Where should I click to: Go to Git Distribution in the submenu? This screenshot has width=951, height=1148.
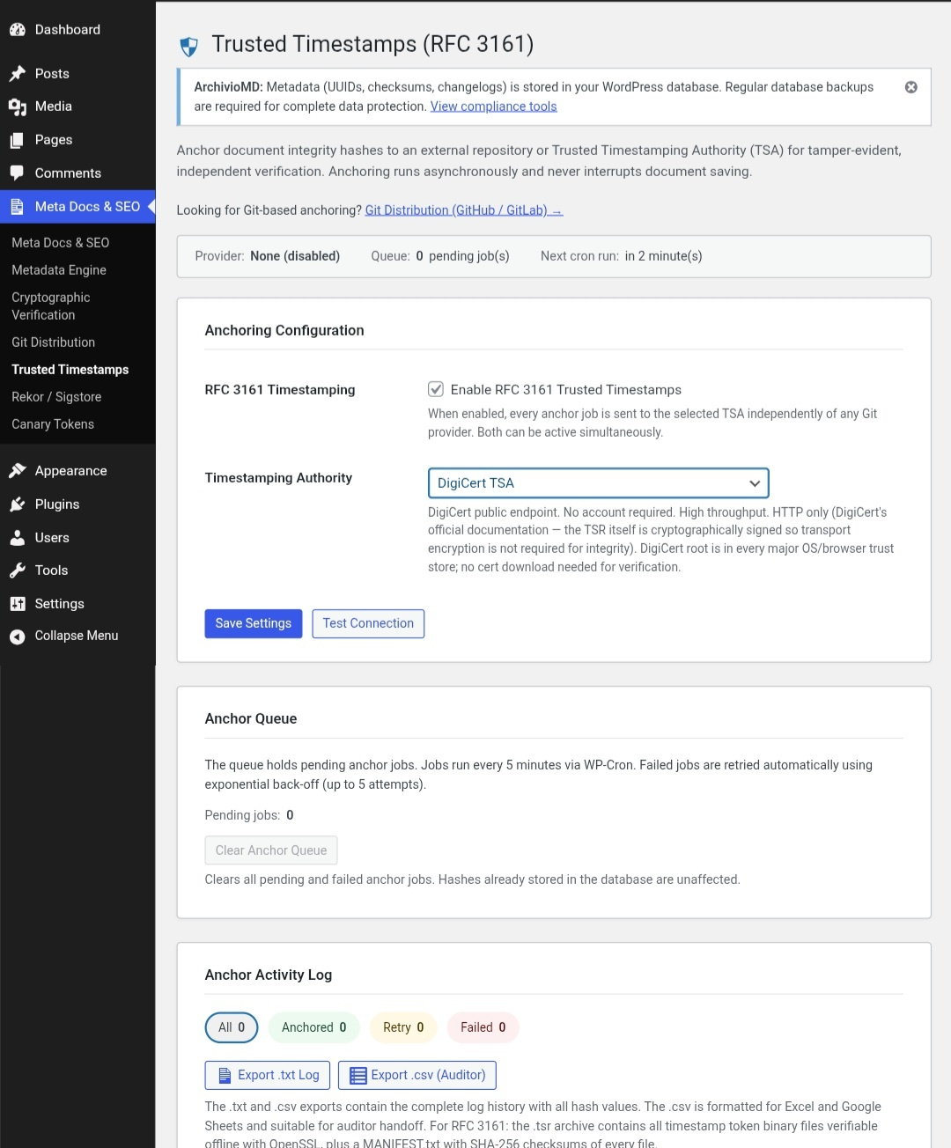coord(53,342)
